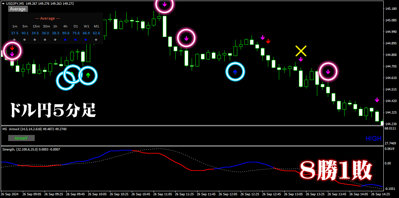Click the green ArrowY button
The width and height of the screenshot is (399, 198).
click(x=21, y=138)
